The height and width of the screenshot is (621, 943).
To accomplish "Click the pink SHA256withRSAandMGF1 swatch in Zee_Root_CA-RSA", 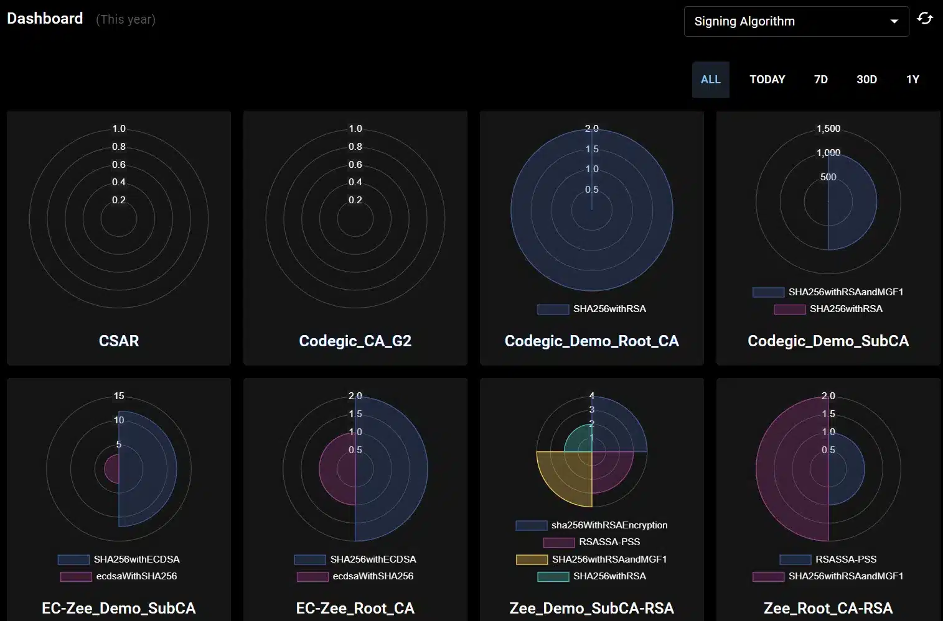I will (768, 576).
